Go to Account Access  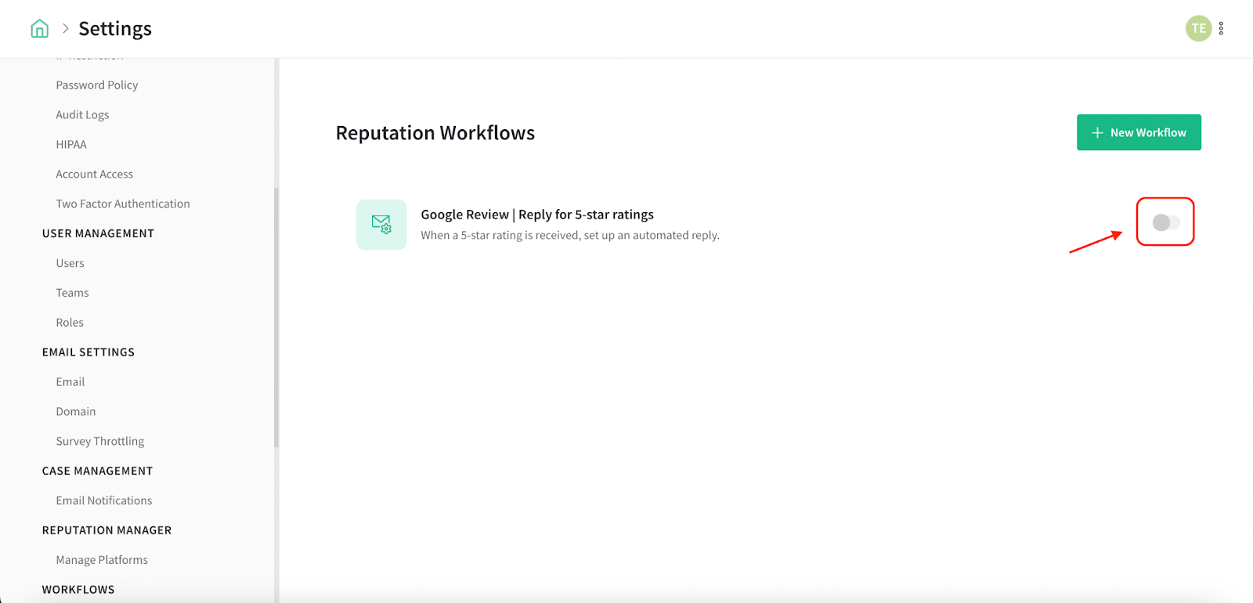(x=95, y=175)
